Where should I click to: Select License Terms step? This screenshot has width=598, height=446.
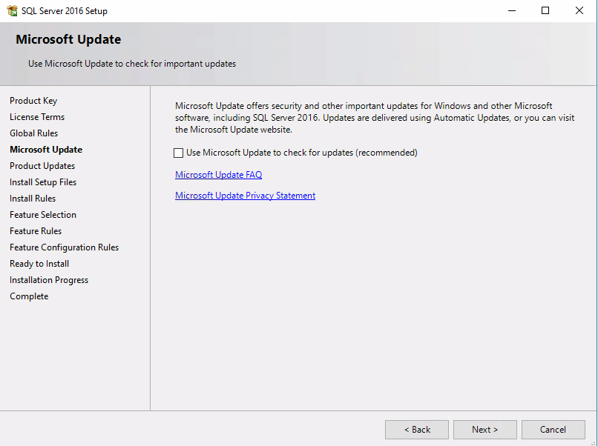(x=36, y=116)
